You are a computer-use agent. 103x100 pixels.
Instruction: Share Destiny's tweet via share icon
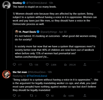click(85, 65)
